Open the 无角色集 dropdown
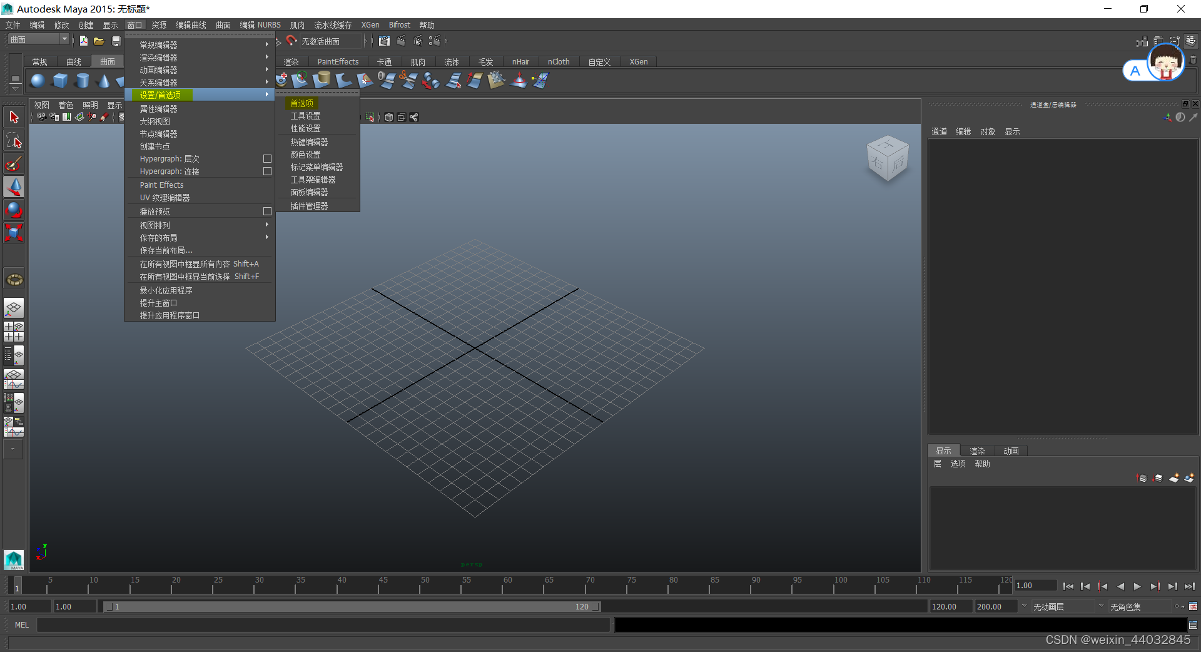The height and width of the screenshot is (652, 1201). tap(1138, 606)
